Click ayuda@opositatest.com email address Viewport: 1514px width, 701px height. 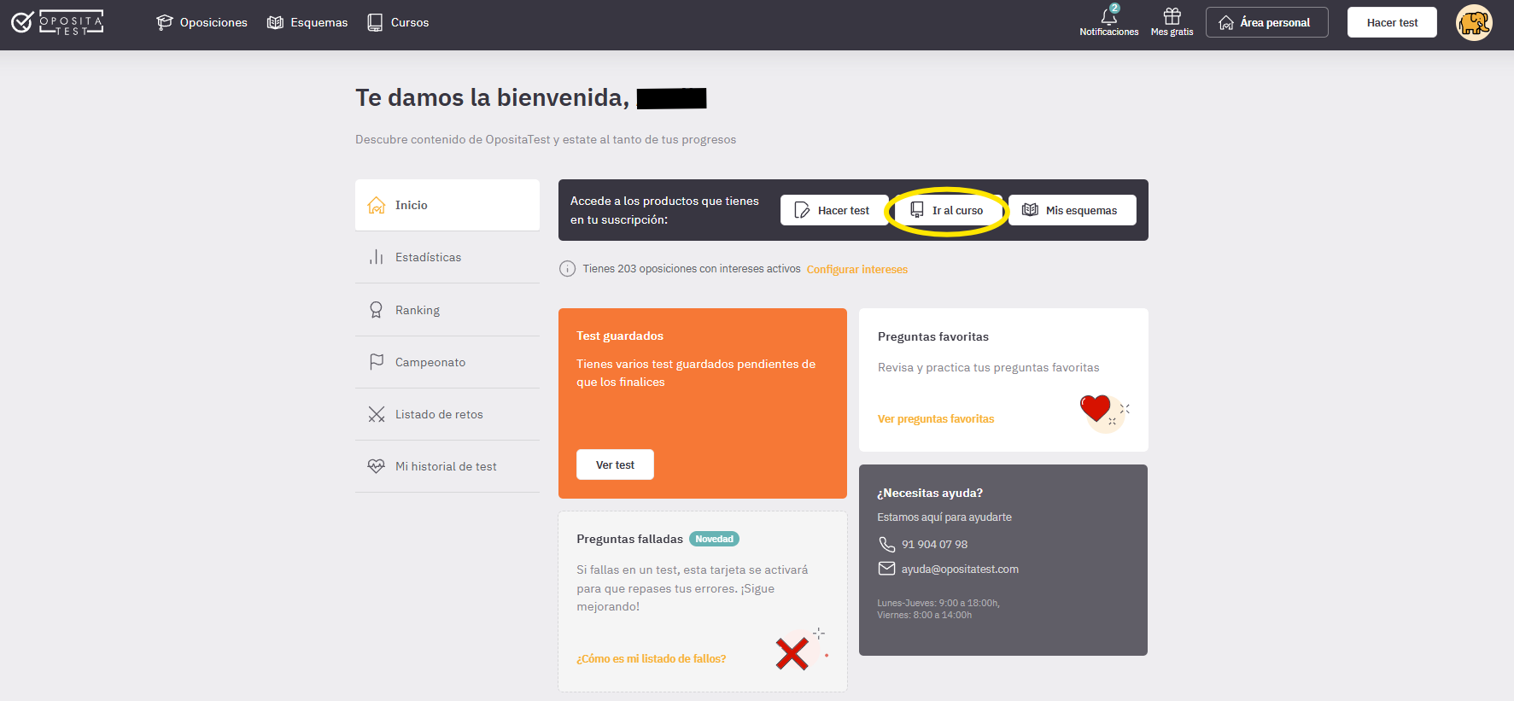point(960,569)
